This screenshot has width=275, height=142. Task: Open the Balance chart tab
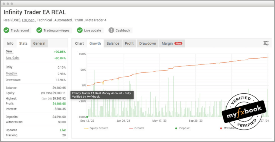113,44
